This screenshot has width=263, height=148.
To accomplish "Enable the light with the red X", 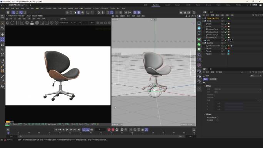I will (226, 27).
